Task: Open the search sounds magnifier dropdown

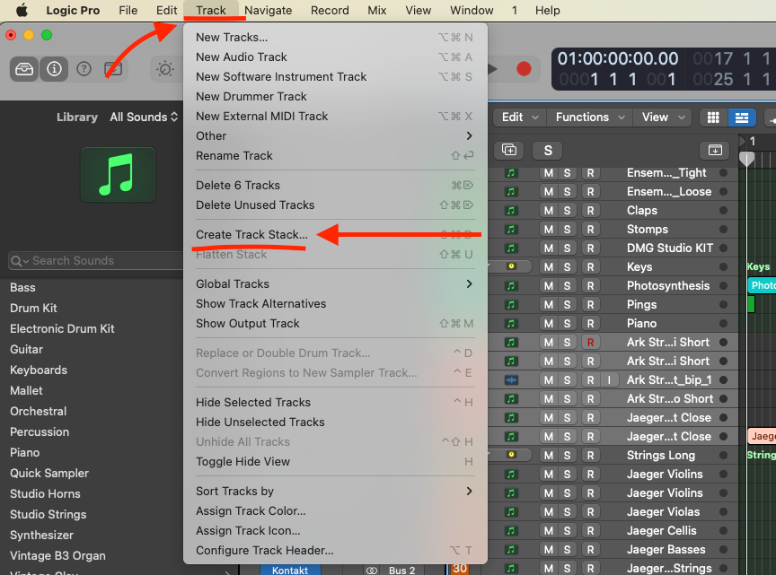Action: point(20,260)
